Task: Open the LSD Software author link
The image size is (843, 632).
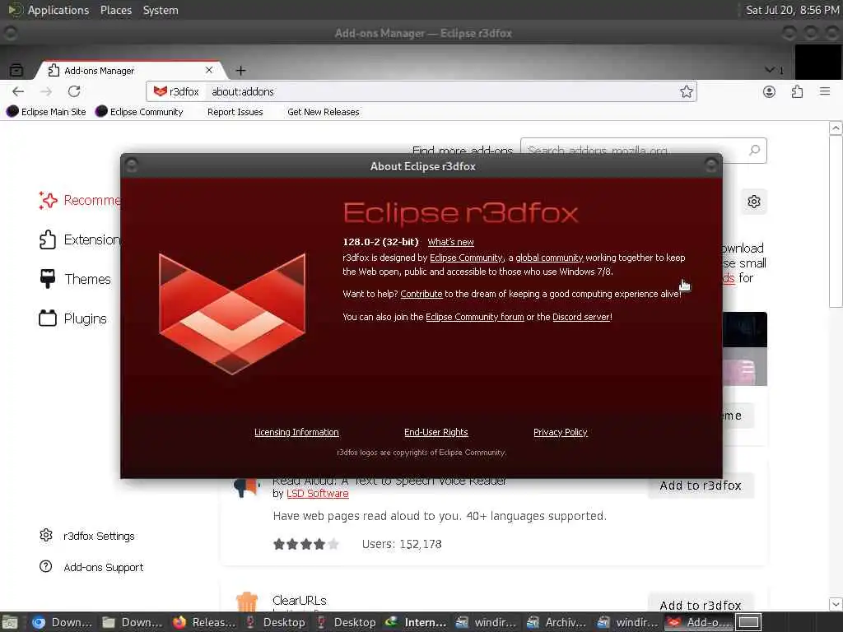Action: [317, 494]
